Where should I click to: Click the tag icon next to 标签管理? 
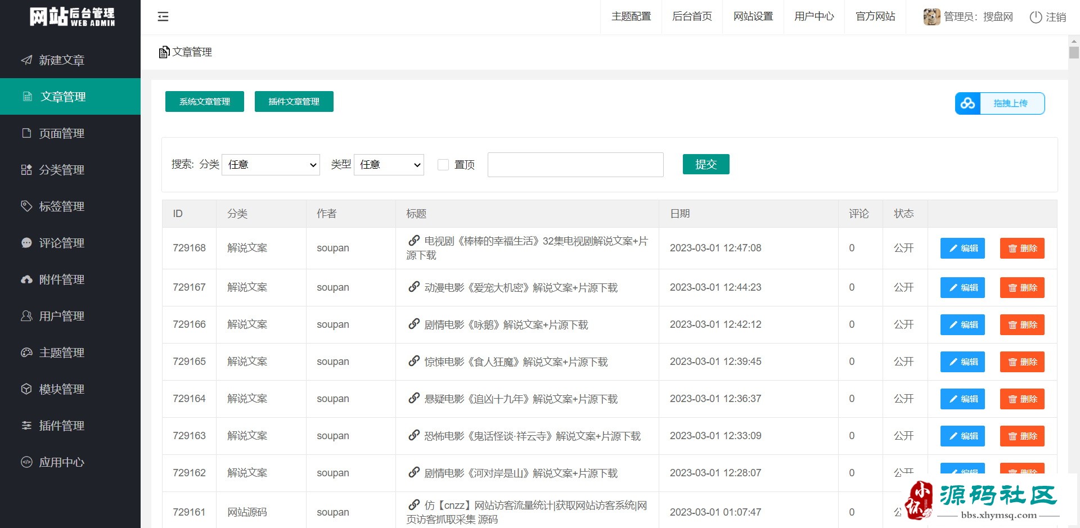pos(26,206)
